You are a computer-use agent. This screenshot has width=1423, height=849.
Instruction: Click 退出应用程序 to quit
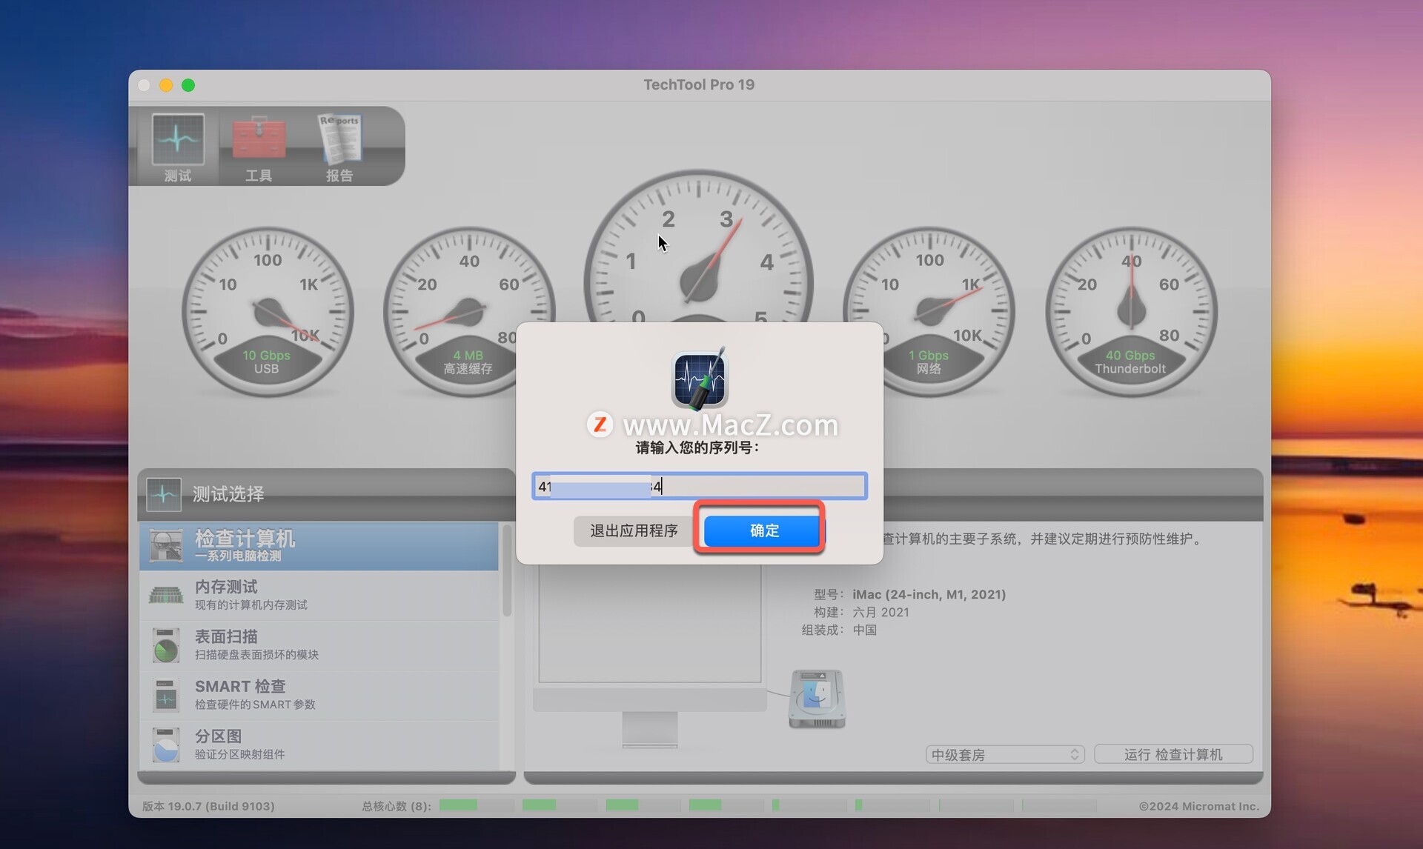[x=634, y=530]
